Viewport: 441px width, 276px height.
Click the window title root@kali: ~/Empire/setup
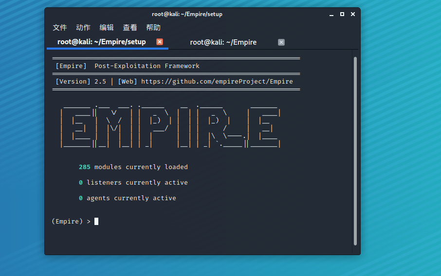[187, 14]
